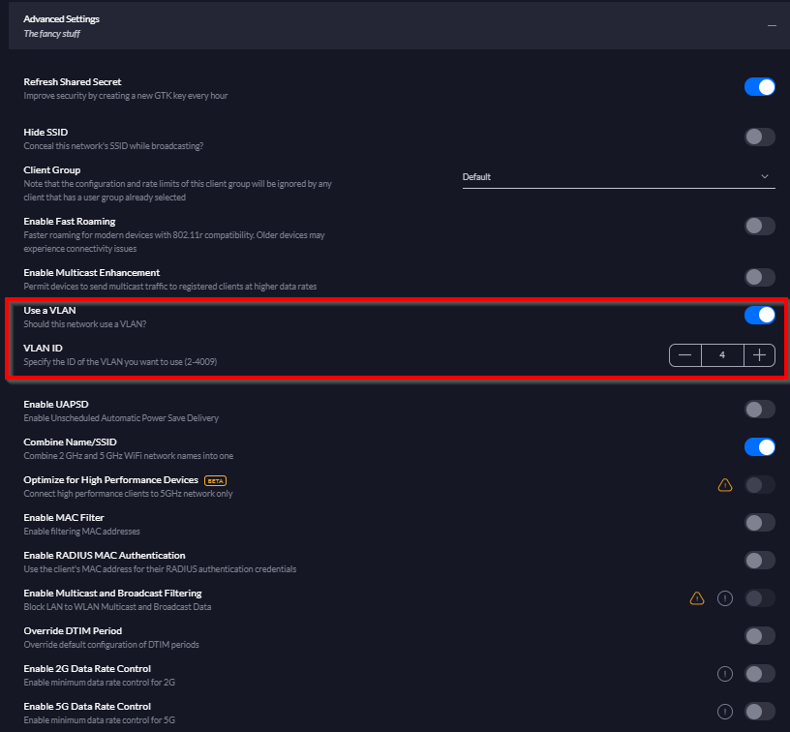Enable the Hide SSID toggle
Viewport: 790px width, 732px height.
[760, 137]
